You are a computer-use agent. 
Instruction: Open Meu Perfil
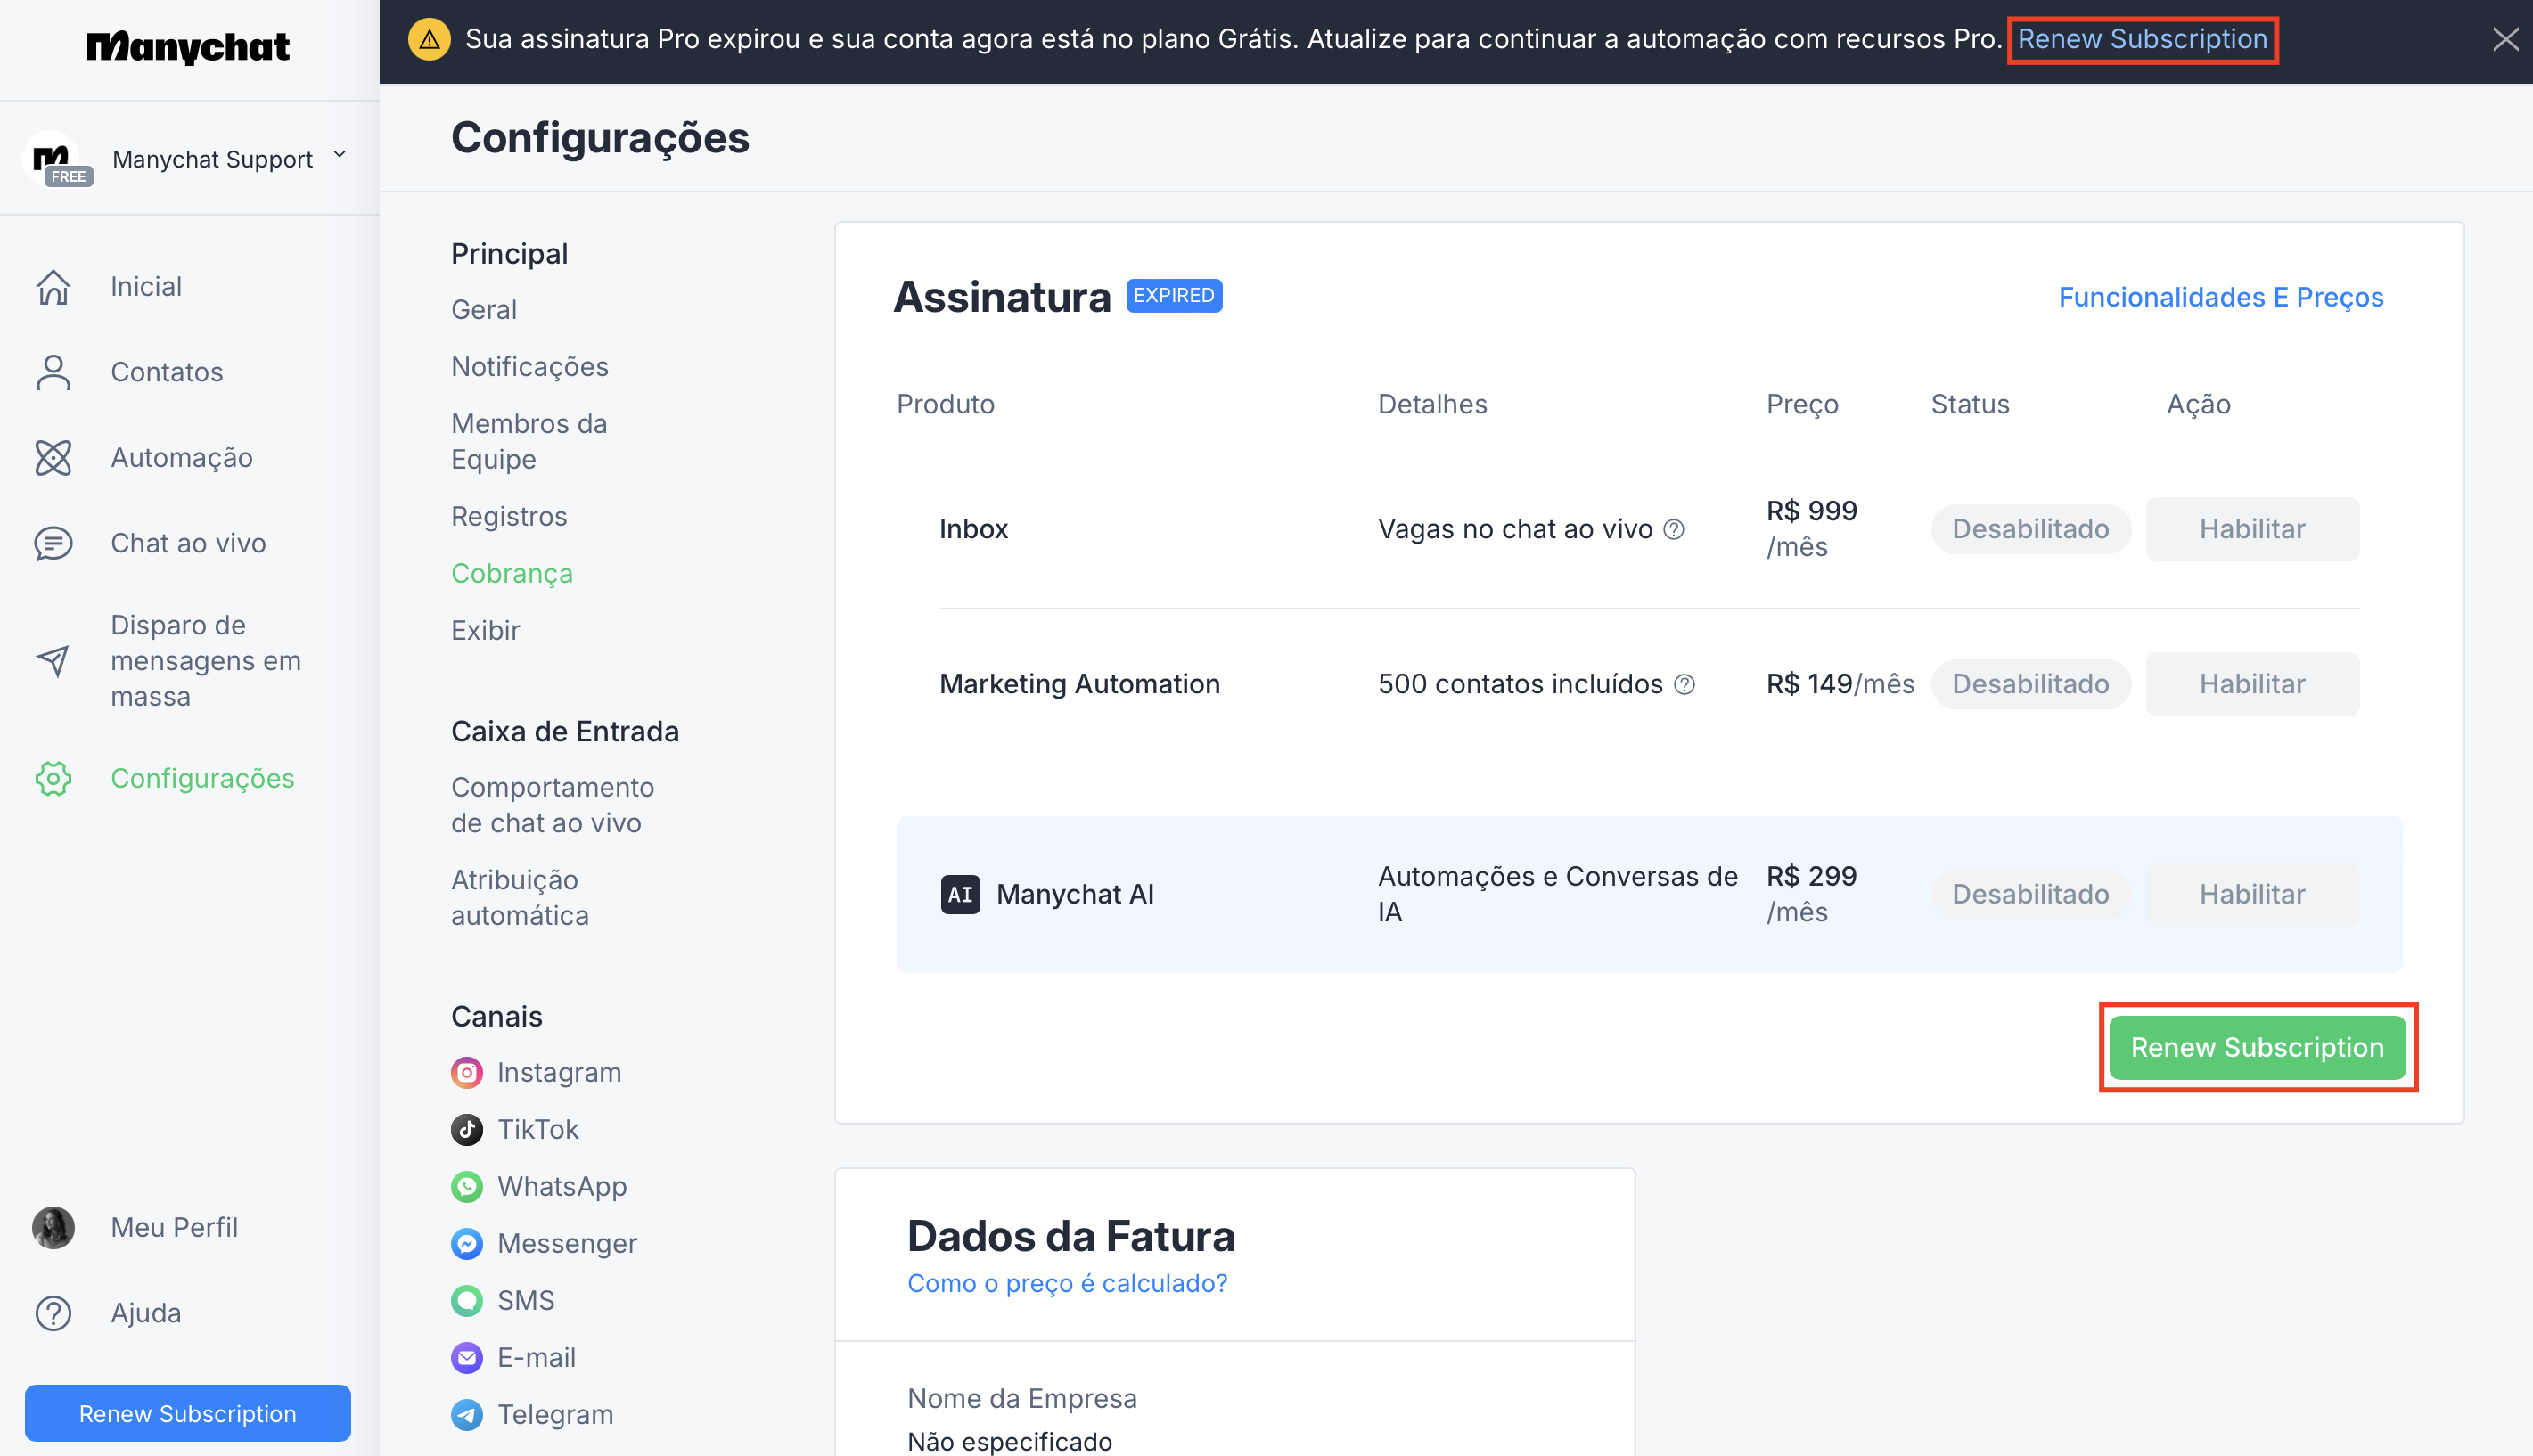point(174,1227)
